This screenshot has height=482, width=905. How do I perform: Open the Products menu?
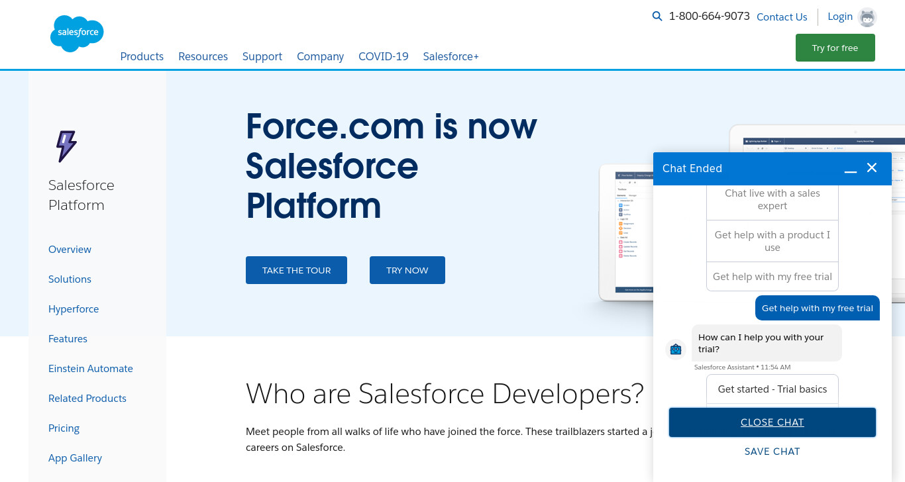pyautogui.click(x=142, y=56)
